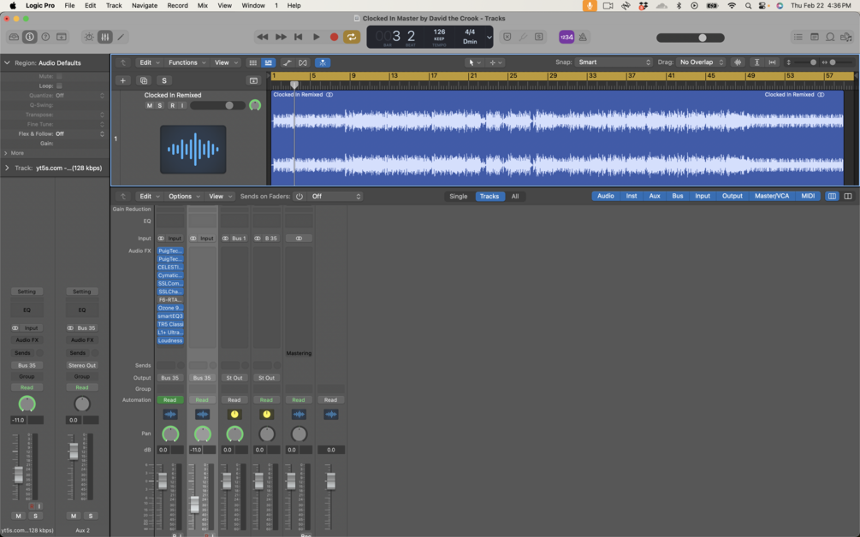
Task: Click the Setting button on left inspector strip
Action: click(27, 292)
